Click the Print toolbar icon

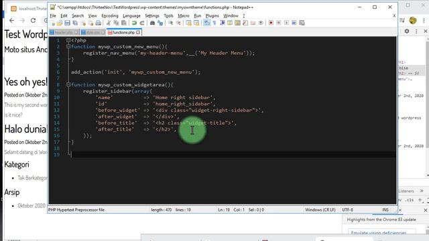[99, 23]
